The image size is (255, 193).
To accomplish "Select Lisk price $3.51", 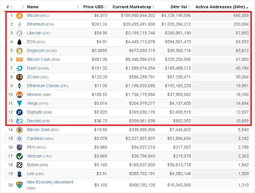I will (x=102, y=174).
